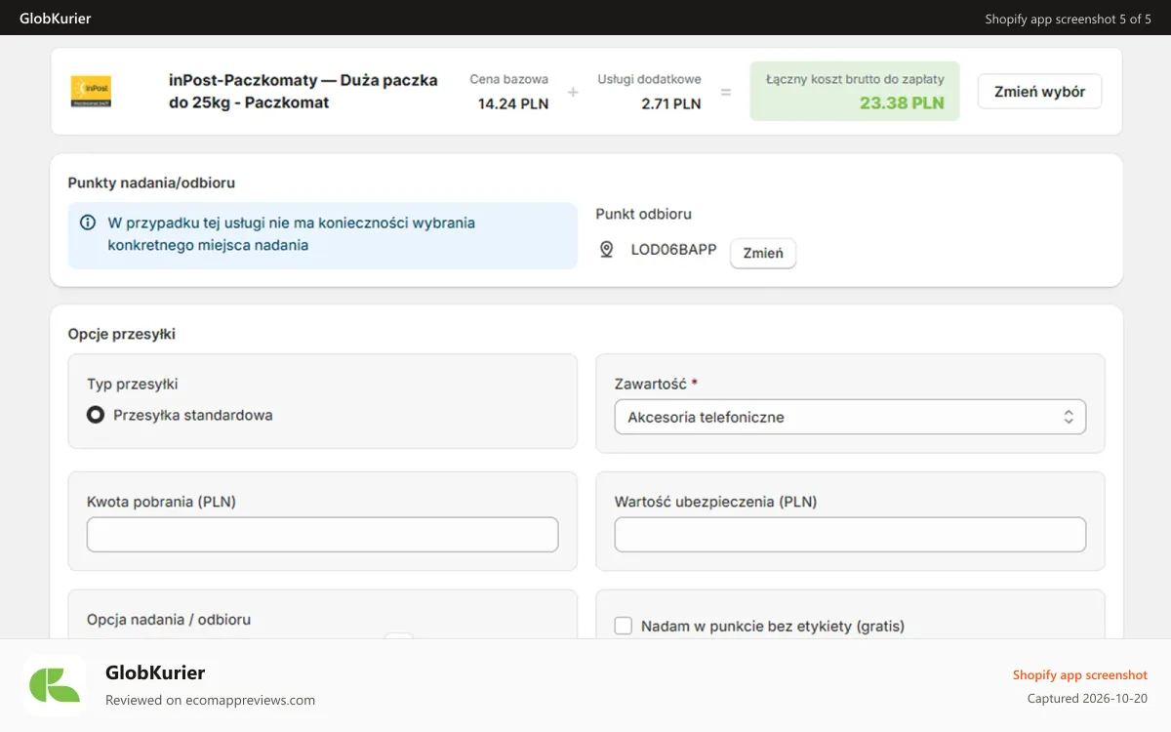Click the Wartość ubezpieczenia input field

pyautogui.click(x=850, y=535)
